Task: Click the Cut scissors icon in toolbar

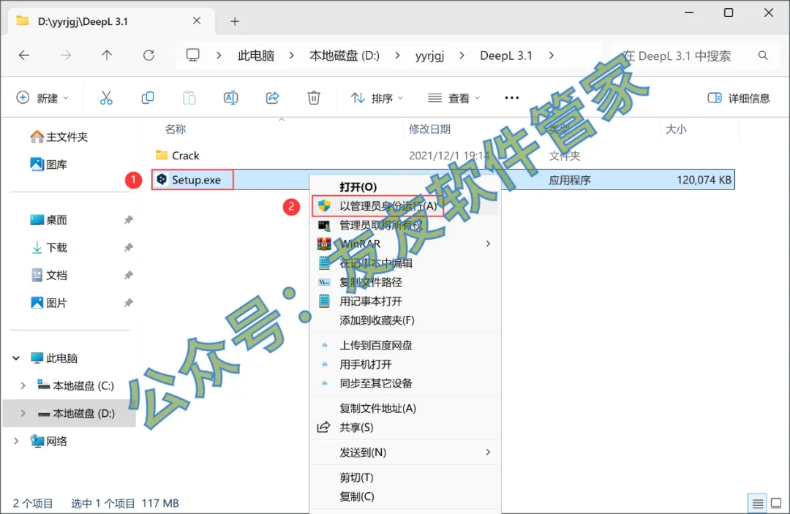Action: click(x=106, y=98)
